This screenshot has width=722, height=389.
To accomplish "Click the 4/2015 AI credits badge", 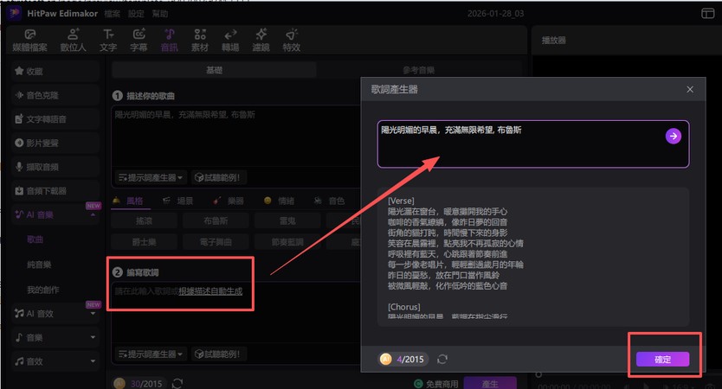I will [x=403, y=359].
